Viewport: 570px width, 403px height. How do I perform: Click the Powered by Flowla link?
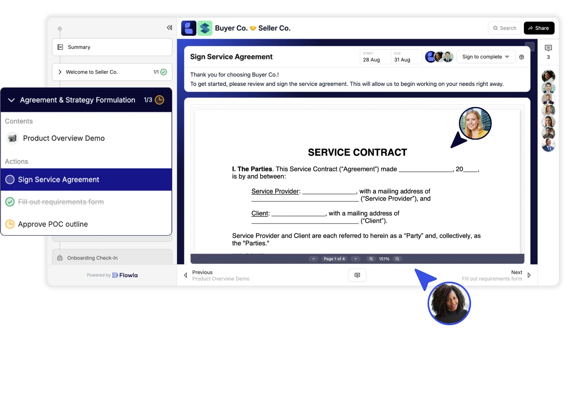[x=112, y=275]
